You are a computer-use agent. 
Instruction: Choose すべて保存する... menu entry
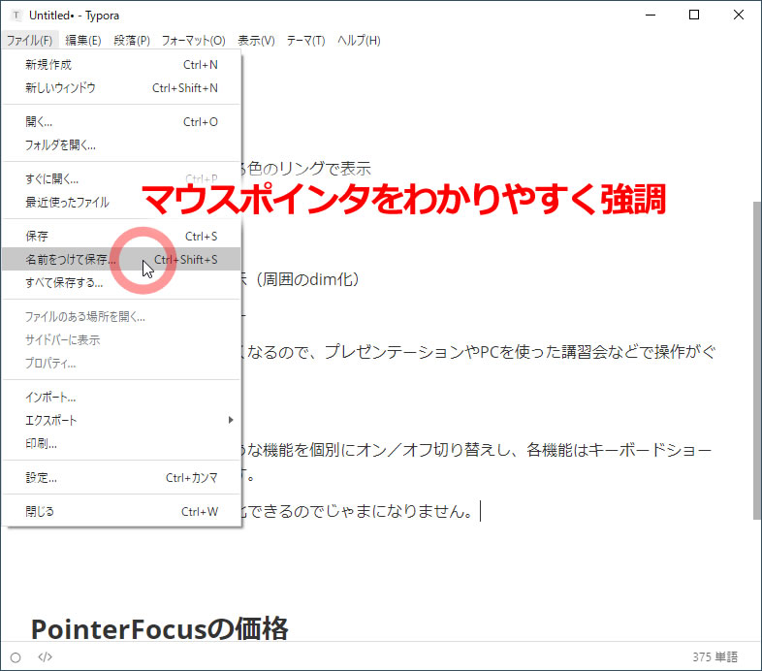point(121,282)
